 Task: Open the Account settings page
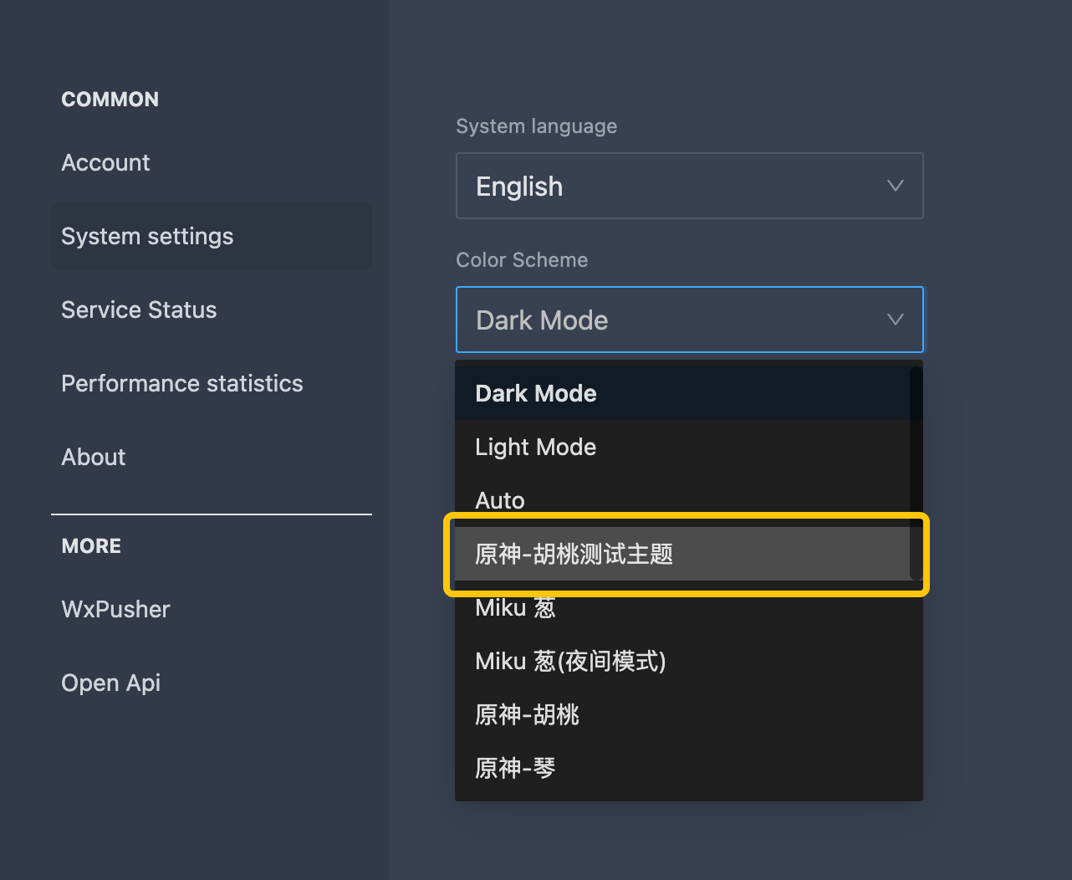(x=105, y=162)
